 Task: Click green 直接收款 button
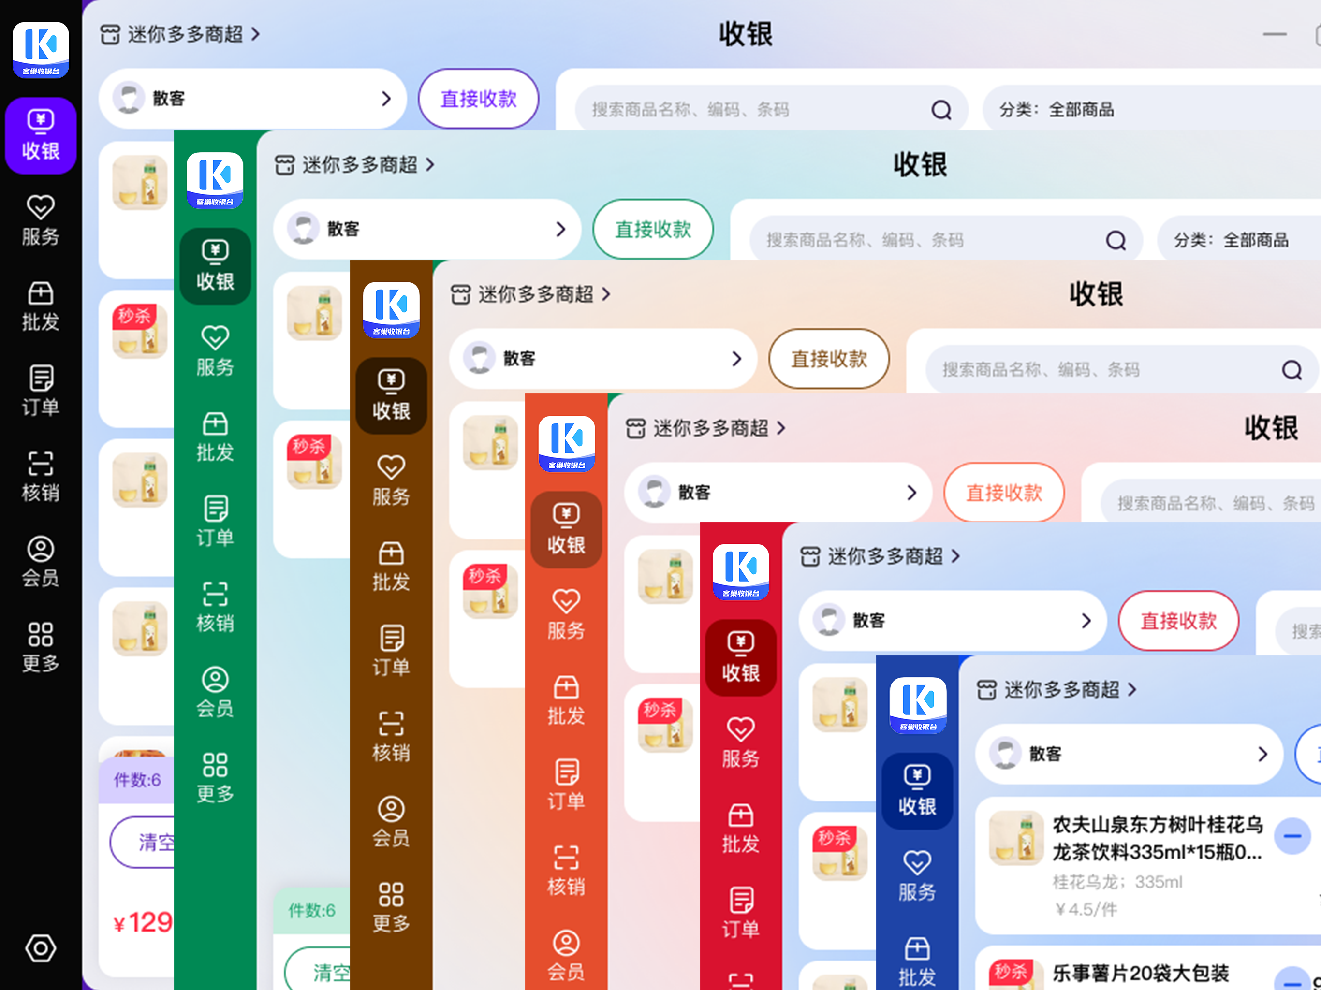pyautogui.click(x=653, y=229)
